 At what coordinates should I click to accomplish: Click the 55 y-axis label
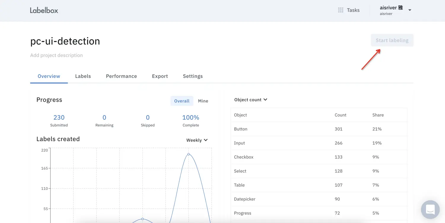coord(46,209)
